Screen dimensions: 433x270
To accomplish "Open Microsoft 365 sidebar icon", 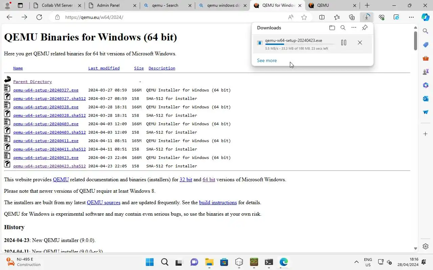I will click(426, 85).
